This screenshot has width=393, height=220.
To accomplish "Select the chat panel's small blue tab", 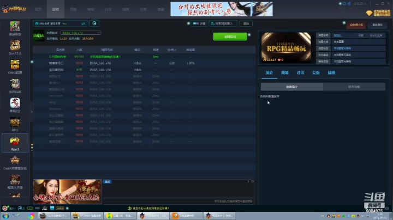I will click(x=108, y=182).
